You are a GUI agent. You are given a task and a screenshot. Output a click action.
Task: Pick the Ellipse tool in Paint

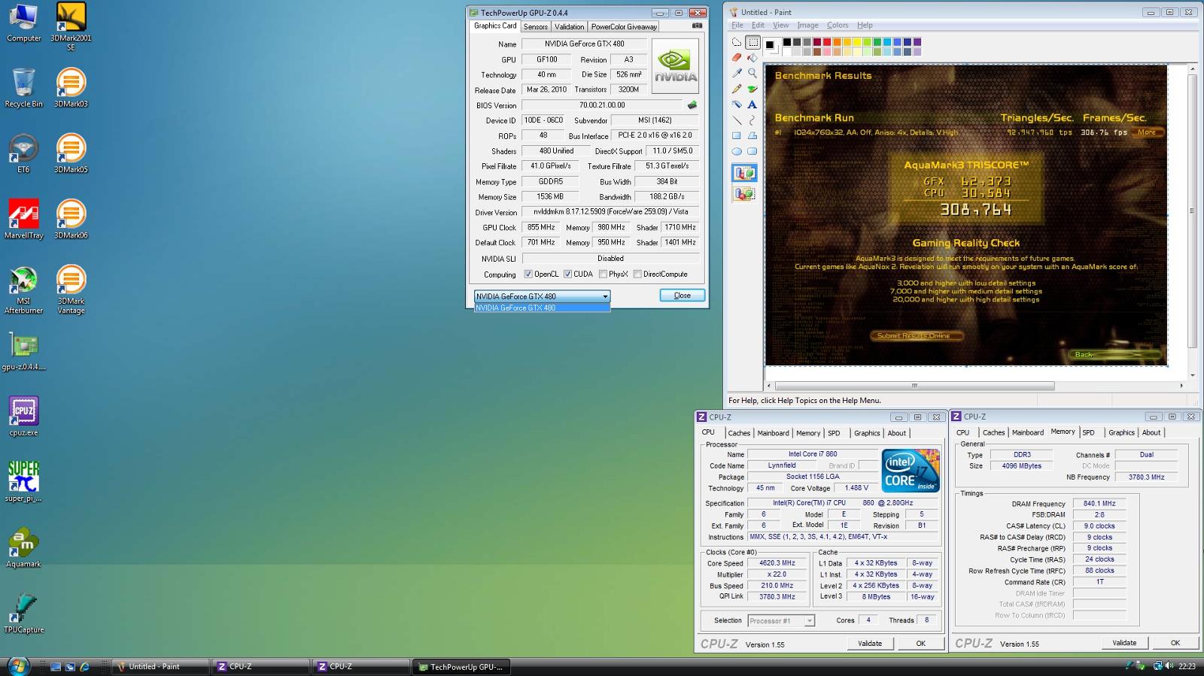[737, 151]
